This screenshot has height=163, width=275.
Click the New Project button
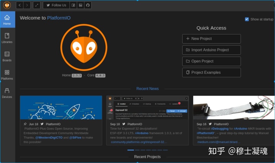point(212,39)
